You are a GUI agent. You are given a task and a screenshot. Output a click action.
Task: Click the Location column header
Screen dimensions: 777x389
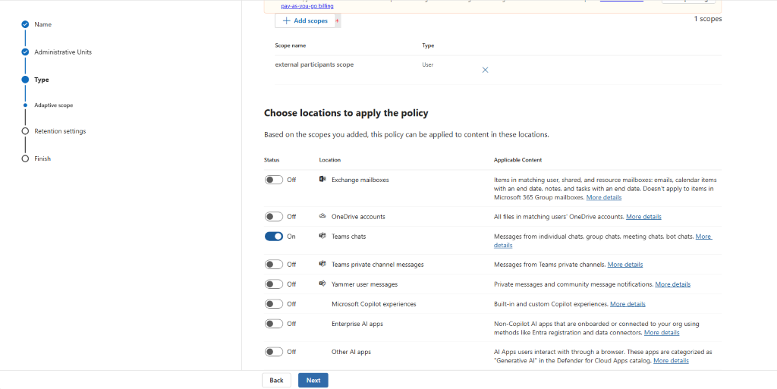(x=329, y=160)
